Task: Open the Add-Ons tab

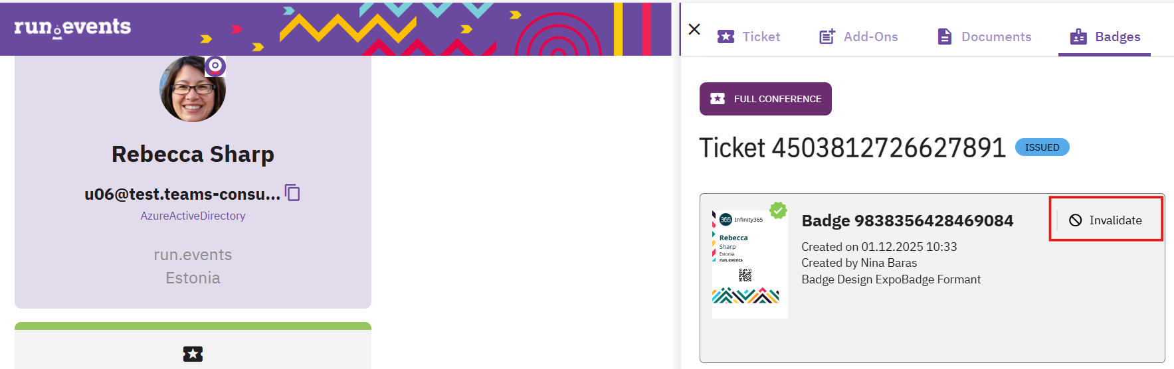Action: (858, 37)
